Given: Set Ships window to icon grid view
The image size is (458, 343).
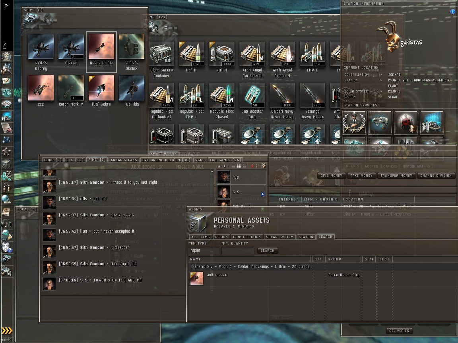Looking at the screenshot, I should (x=45, y=20).
